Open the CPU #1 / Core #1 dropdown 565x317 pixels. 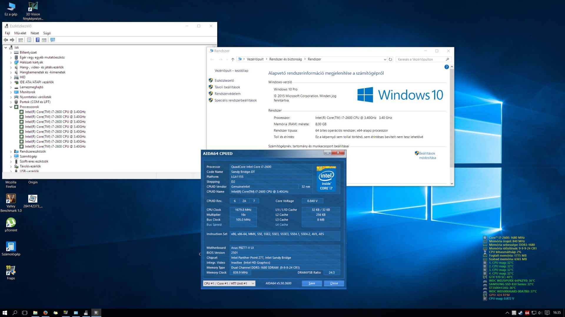[229, 284]
